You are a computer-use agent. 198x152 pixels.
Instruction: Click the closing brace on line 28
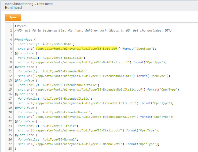tap(15, 149)
